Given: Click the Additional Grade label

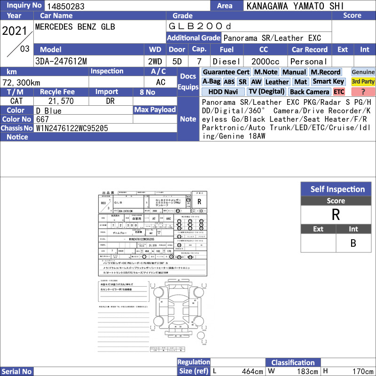Looking at the screenshot, I should point(194,38).
